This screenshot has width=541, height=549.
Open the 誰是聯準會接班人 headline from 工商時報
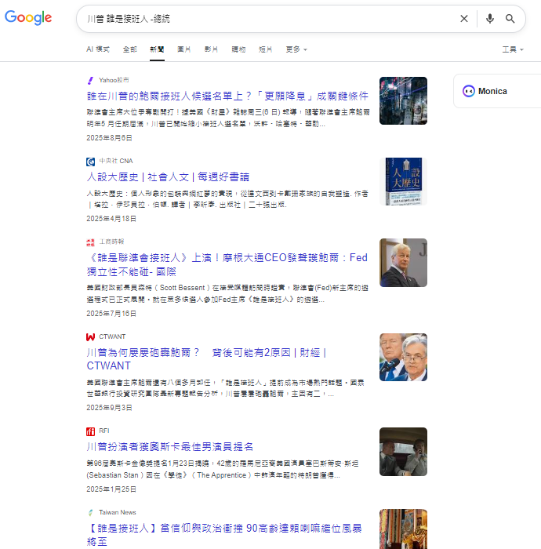click(x=227, y=257)
